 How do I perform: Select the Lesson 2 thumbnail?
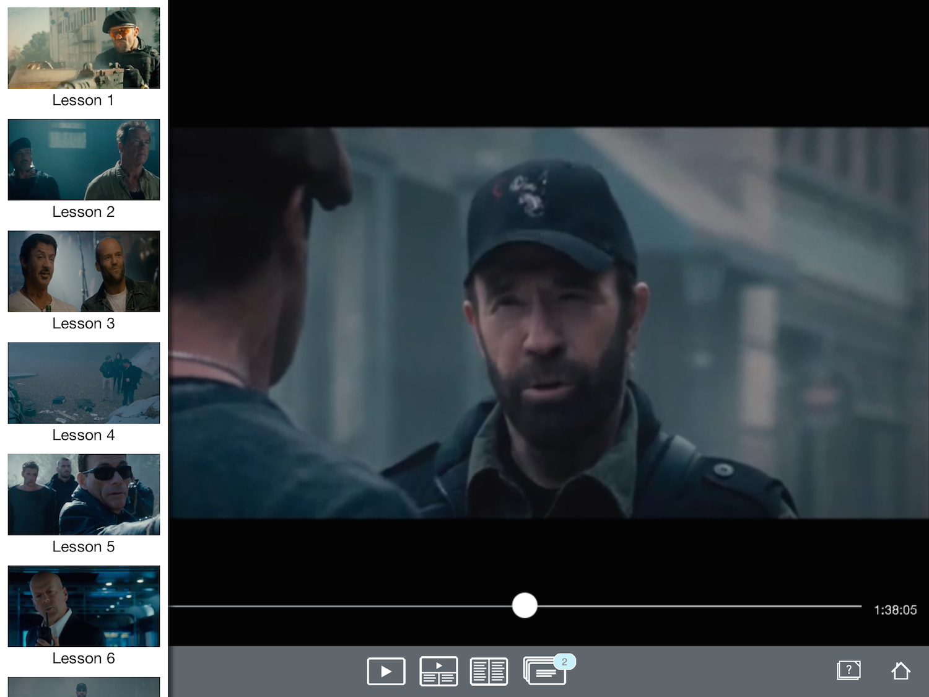click(84, 159)
